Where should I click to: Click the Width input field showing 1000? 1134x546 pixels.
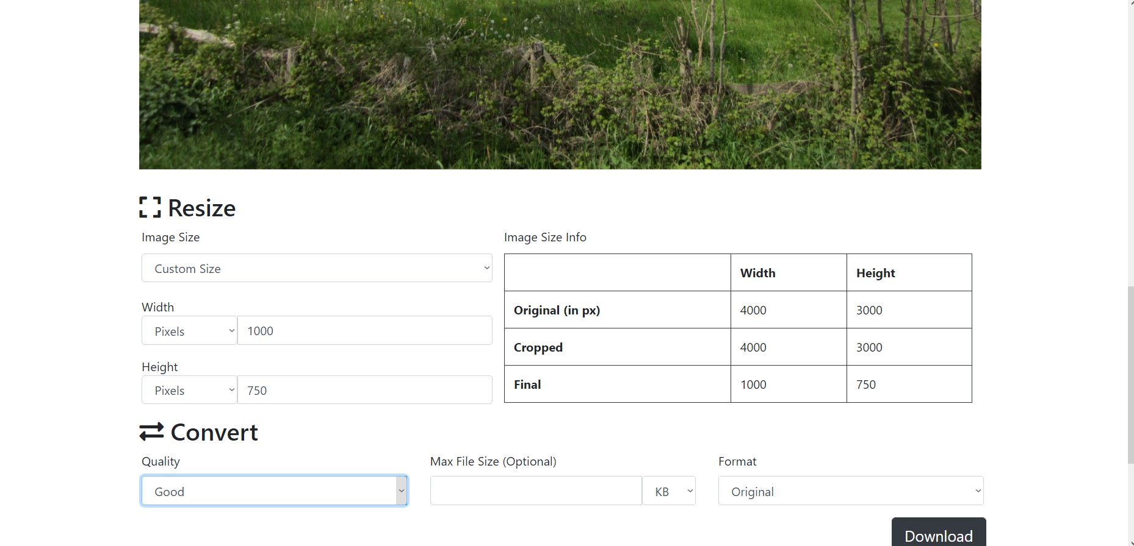click(x=364, y=330)
